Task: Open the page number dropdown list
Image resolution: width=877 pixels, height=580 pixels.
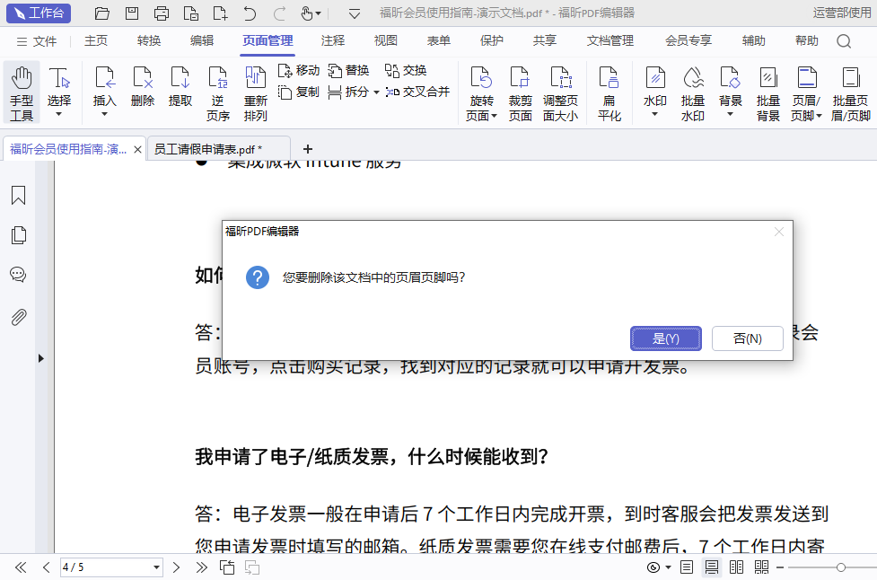Action: pyautogui.click(x=157, y=567)
